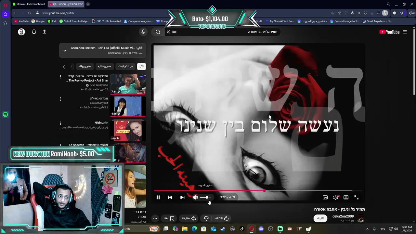Reload the page
The height and width of the screenshot is (234, 416).
[x=29, y=13]
